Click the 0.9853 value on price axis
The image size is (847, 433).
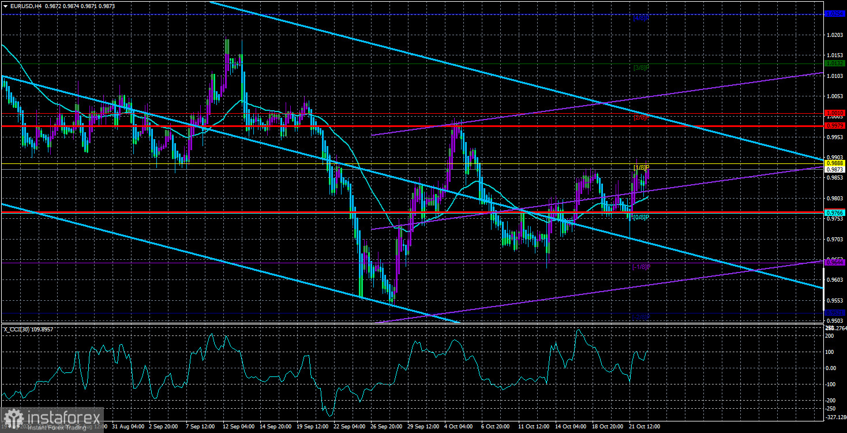click(x=835, y=178)
